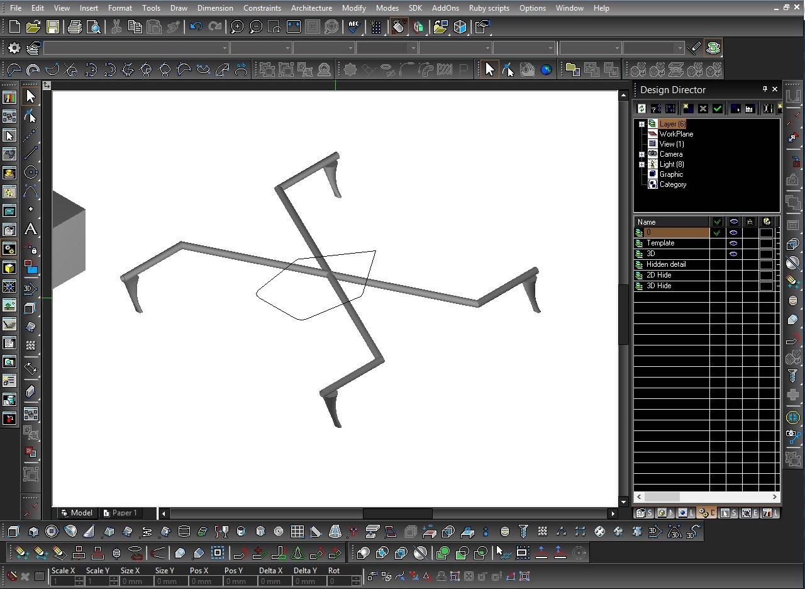Screen dimensions: 805x589
Task: Select WorkPlane in Design Director tree
Action: point(676,134)
